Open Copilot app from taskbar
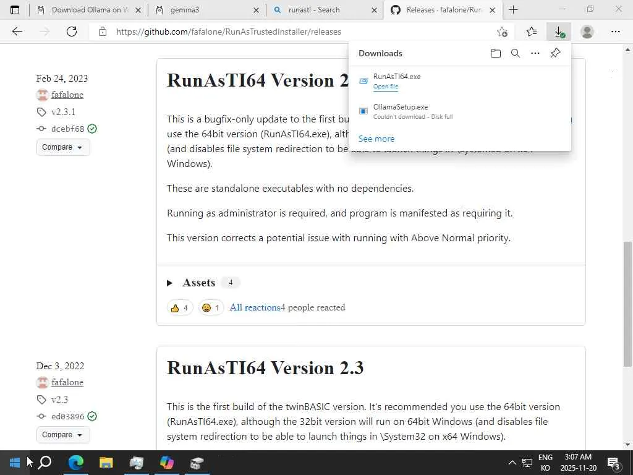Screen dimensions: 633x475 coord(167,463)
